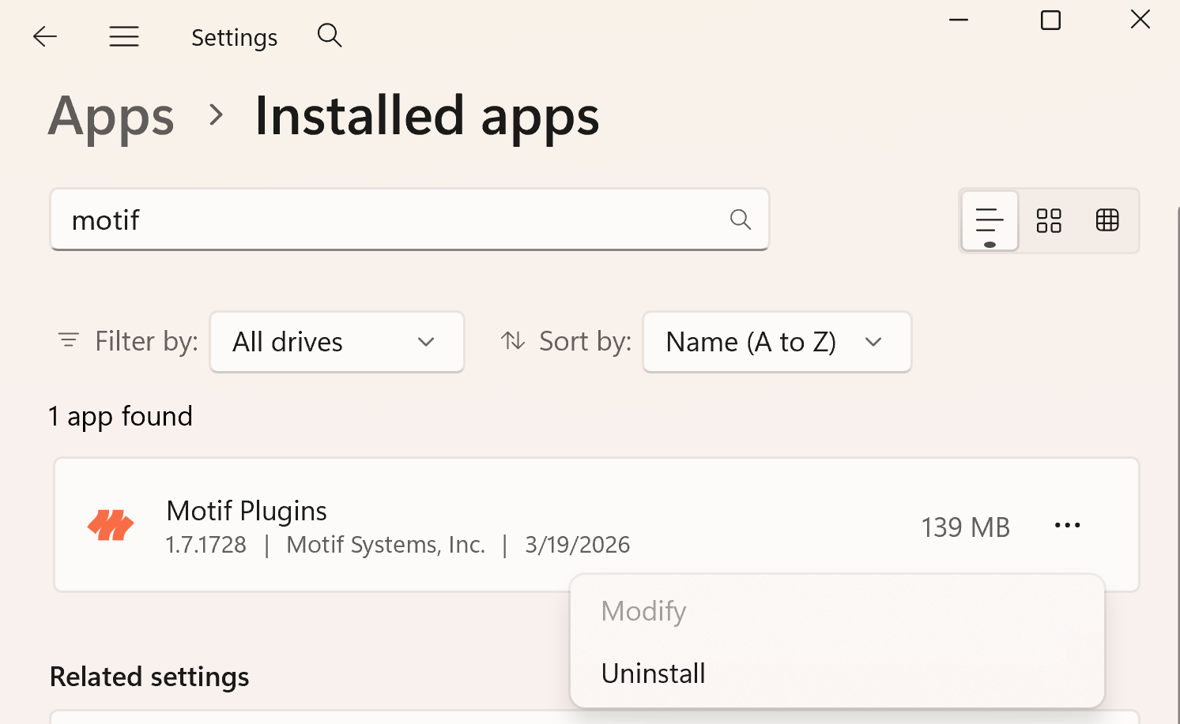Click the breadcrumb chevron separator after Apps

pyautogui.click(x=216, y=115)
